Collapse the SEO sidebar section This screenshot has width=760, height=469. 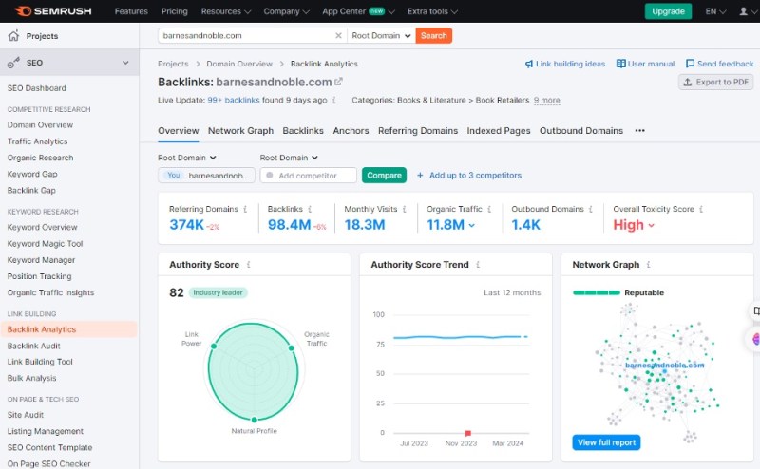pos(125,63)
